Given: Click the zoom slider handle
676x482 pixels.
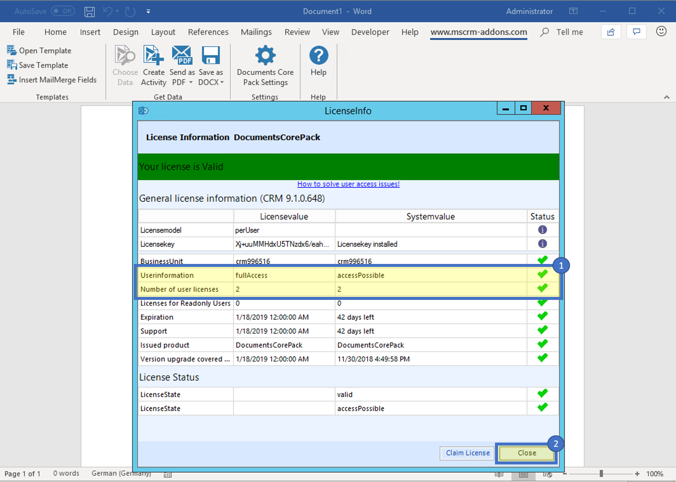Looking at the screenshot, I should (601, 473).
